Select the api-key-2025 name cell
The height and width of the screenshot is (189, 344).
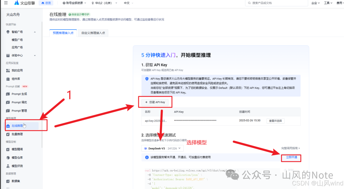point(156,121)
